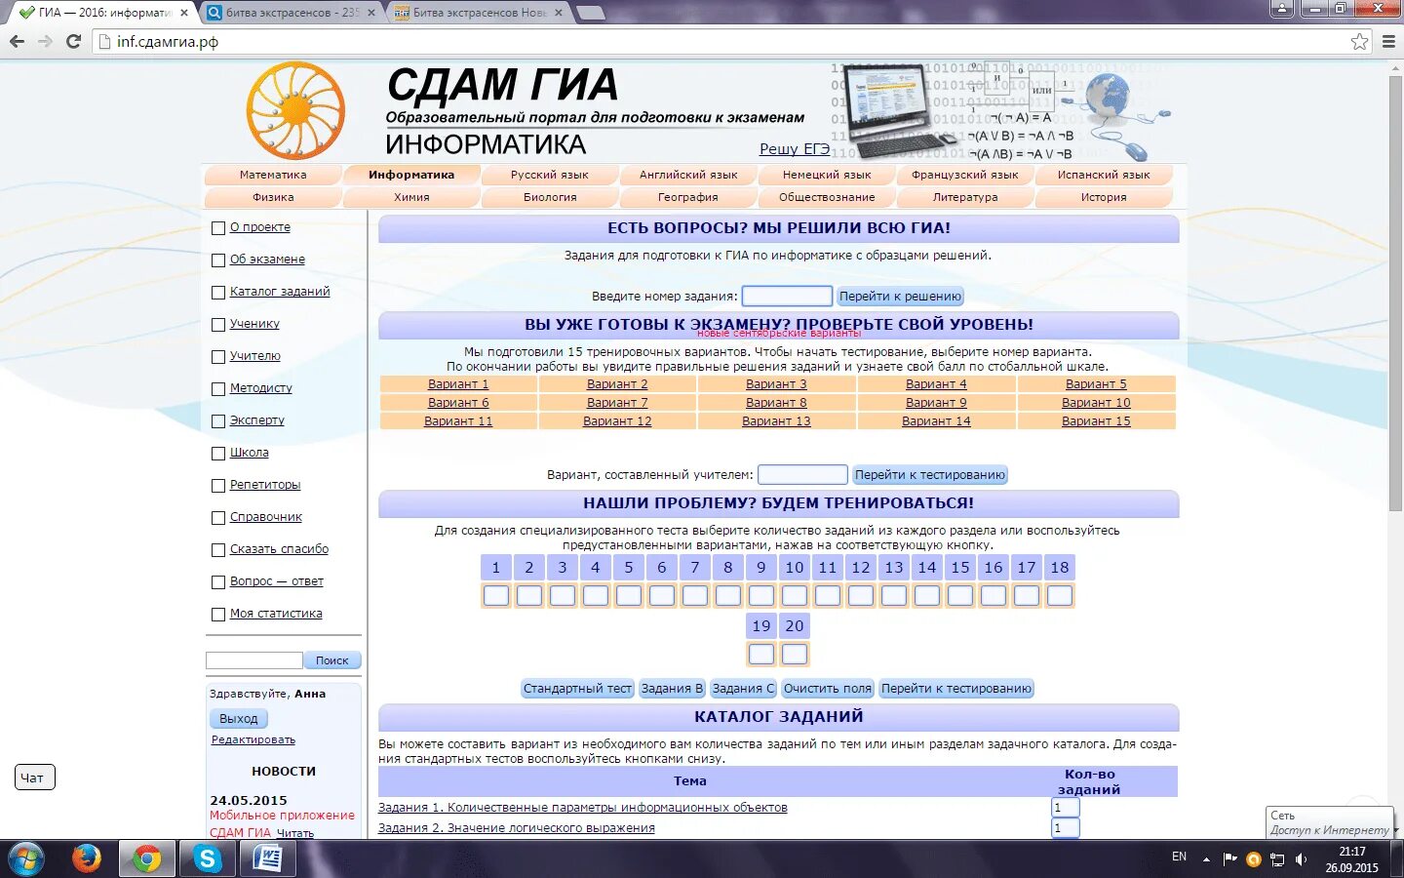Click the volume speaker tray icon
Image resolution: width=1404 pixels, height=878 pixels.
coord(1301,859)
